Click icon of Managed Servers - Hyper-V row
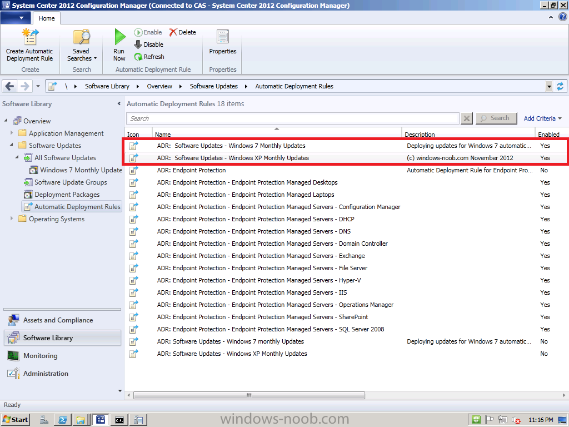This screenshot has width=569, height=427. point(134,280)
